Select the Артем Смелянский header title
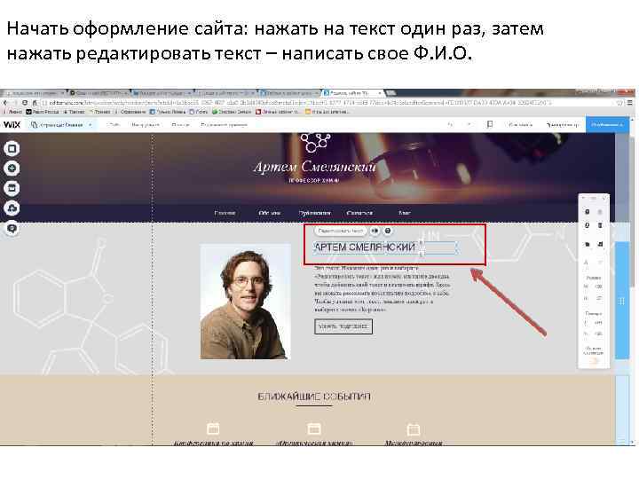This screenshot has width=639, height=479. [314, 167]
